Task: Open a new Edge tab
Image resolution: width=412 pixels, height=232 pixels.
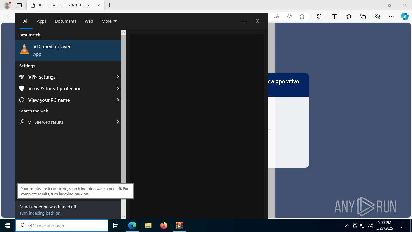Action: (x=110, y=5)
